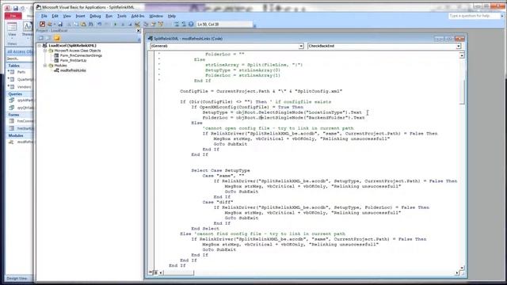Click the horizontal scrollbar right arrow in code window
The width and height of the screenshot is (507, 285).
[457, 273]
